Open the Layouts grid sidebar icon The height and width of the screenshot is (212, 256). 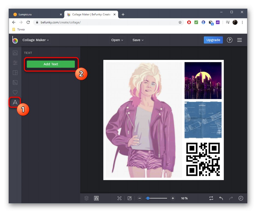15,73
